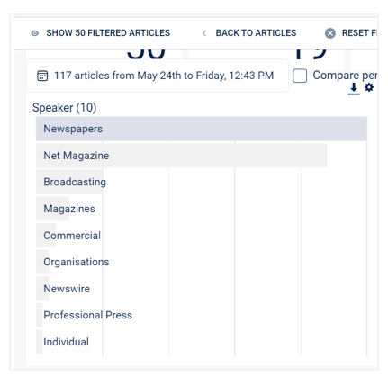Reset the filters
Screen dimensions: 388x385
coord(359,33)
